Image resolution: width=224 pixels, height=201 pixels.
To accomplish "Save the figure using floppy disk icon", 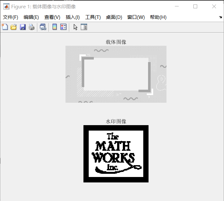I will pos(23,27).
